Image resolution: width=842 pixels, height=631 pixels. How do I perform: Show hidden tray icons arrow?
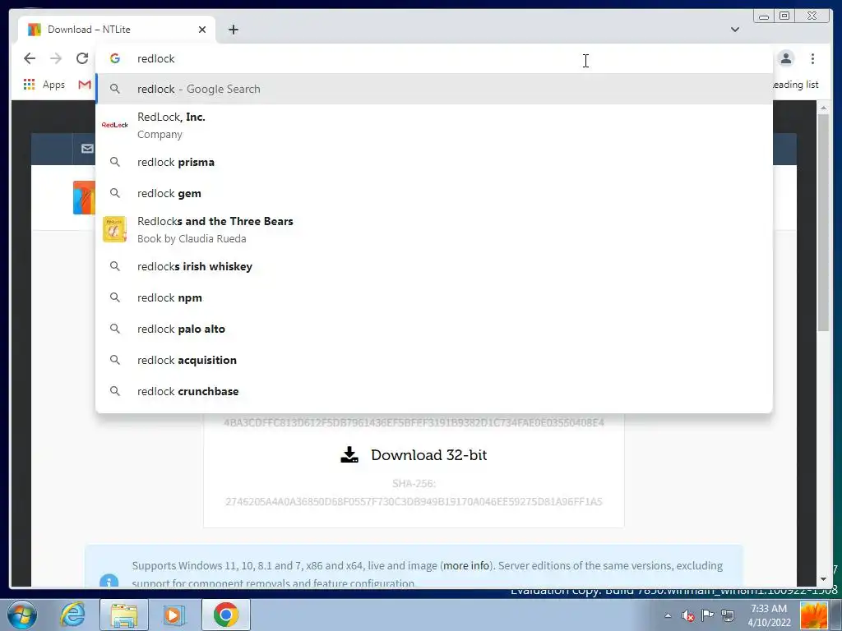coord(668,615)
